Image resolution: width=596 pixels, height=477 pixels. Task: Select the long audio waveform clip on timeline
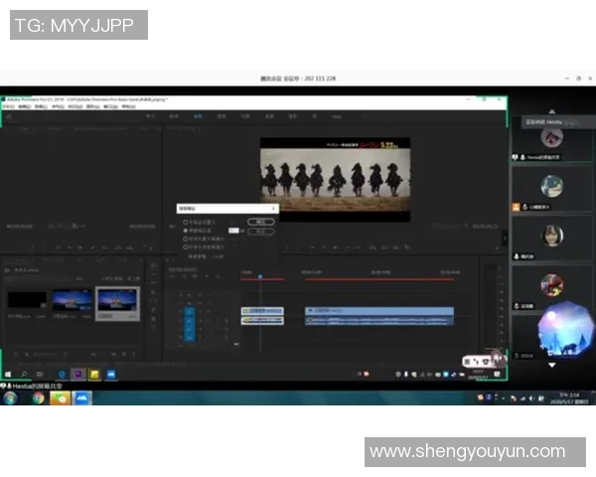(x=379, y=321)
